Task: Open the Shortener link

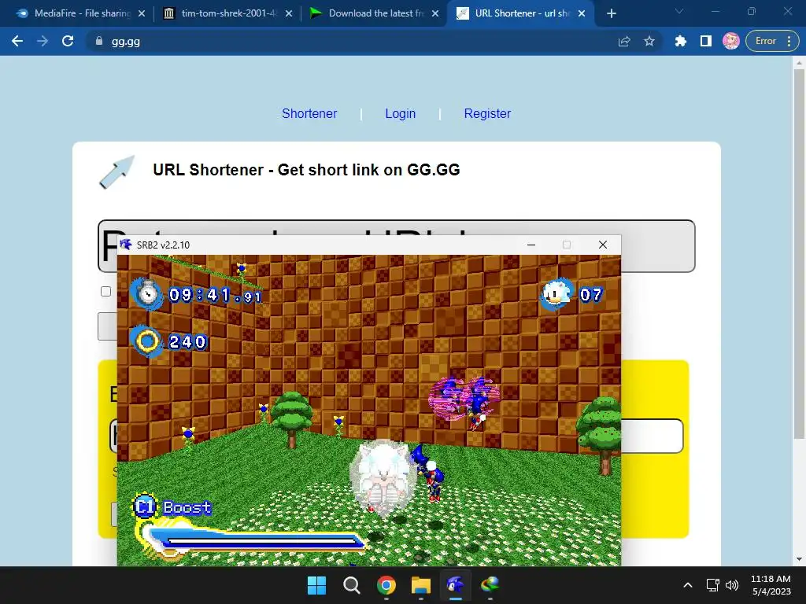Action: tap(309, 113)
